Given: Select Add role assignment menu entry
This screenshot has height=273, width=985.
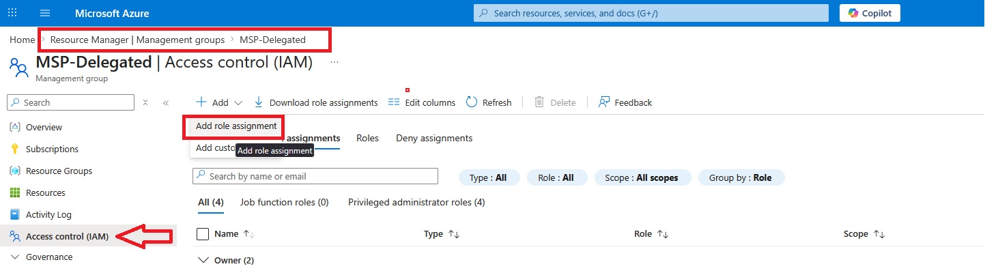Looking at the screenshot, I should (x=236, y=126).
